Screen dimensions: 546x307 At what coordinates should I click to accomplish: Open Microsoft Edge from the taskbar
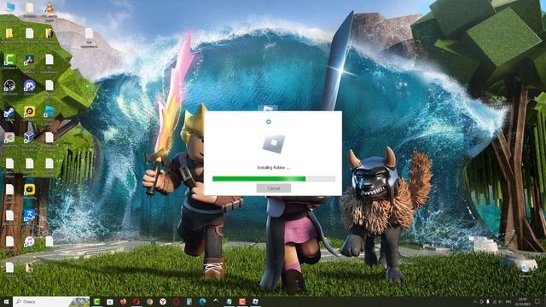coord(202,301)
